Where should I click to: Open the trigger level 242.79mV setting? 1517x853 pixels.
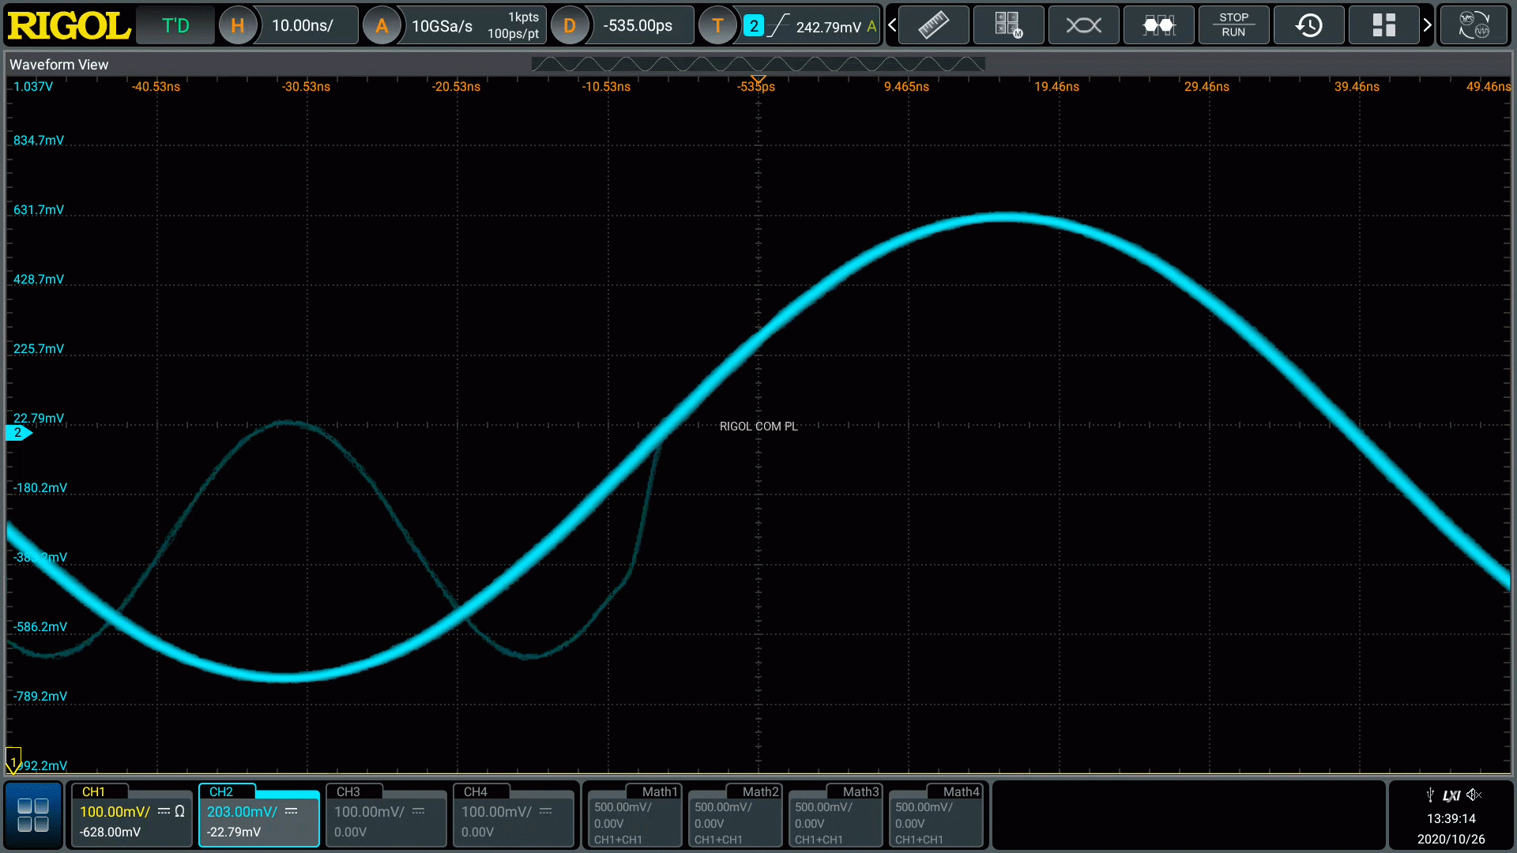pos(827,27)
